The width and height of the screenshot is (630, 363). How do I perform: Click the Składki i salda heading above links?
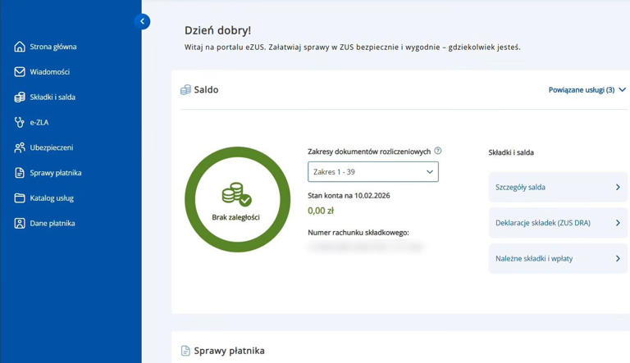511,152
